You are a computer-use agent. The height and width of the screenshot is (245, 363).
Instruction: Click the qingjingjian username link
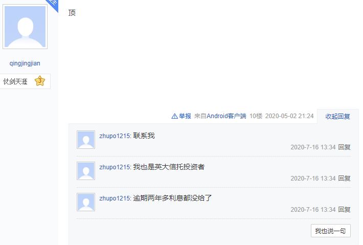[x=25, y=63]
